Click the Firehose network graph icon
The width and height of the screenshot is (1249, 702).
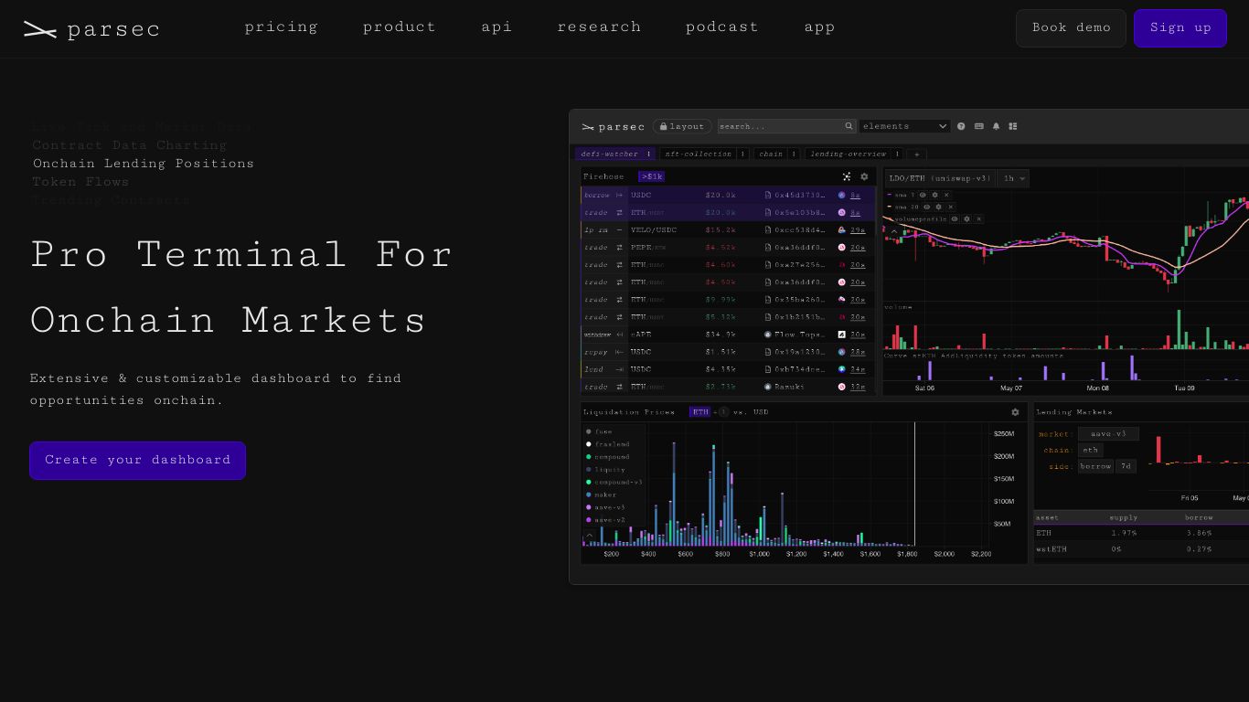[847, 176]
